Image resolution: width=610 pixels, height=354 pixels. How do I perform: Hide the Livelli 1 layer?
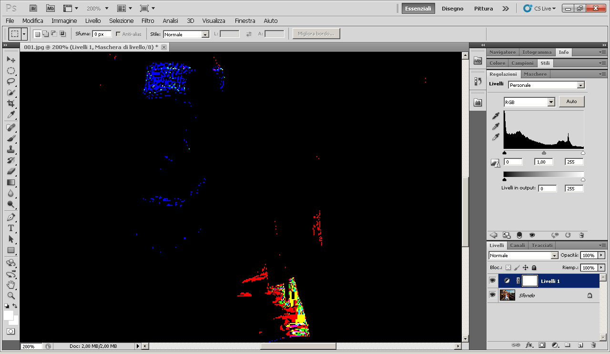click(x=492, y=281)
